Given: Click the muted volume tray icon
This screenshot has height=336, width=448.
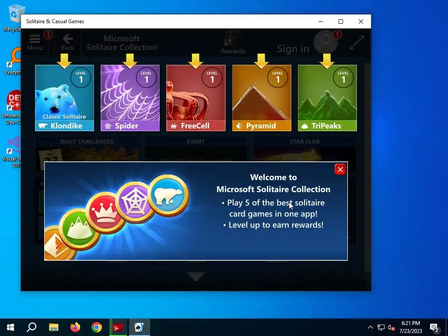Looking at the screenshot, I should point(391,327).
